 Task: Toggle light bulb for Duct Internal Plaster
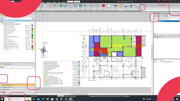coord(34,42)
